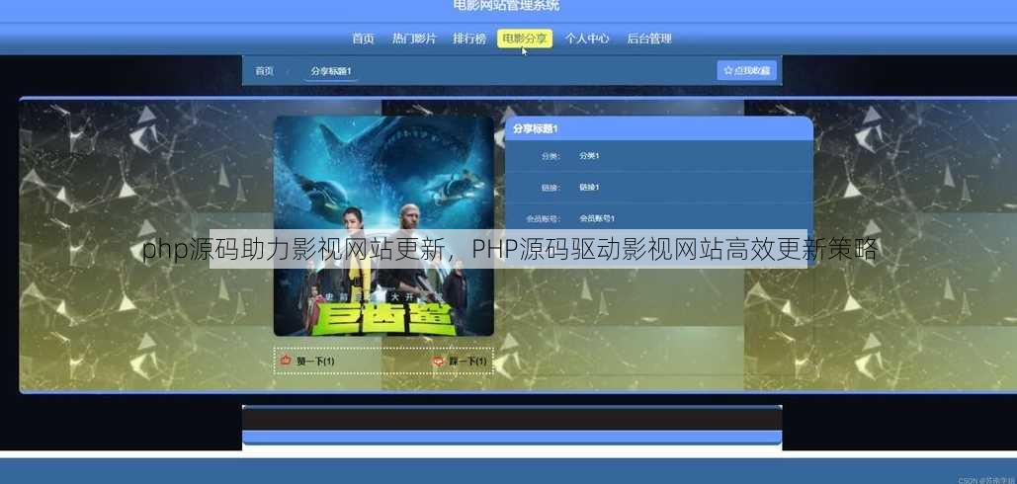Click the 踩一下(1) dislike text
1017x484 pixels.
coord(467,362)
